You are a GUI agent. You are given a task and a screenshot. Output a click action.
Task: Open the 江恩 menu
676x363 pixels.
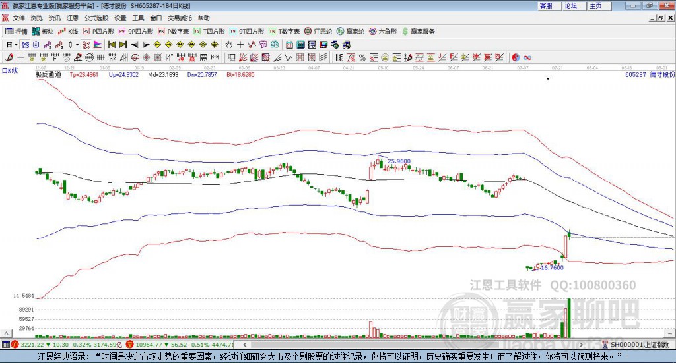(x=73, y=18)
